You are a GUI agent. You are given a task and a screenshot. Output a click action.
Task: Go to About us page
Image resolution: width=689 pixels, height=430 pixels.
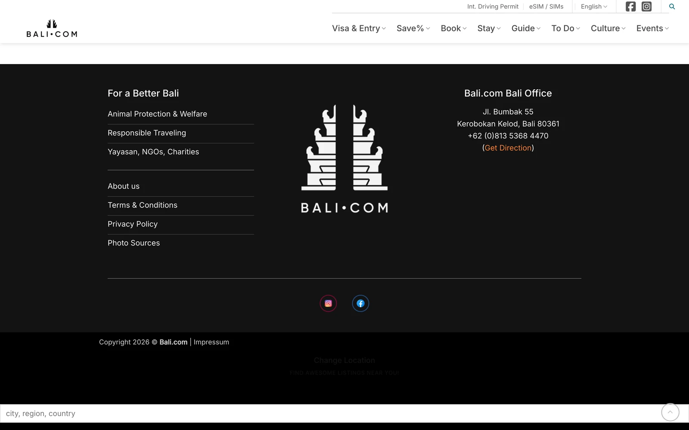click(x=124, y=186)
